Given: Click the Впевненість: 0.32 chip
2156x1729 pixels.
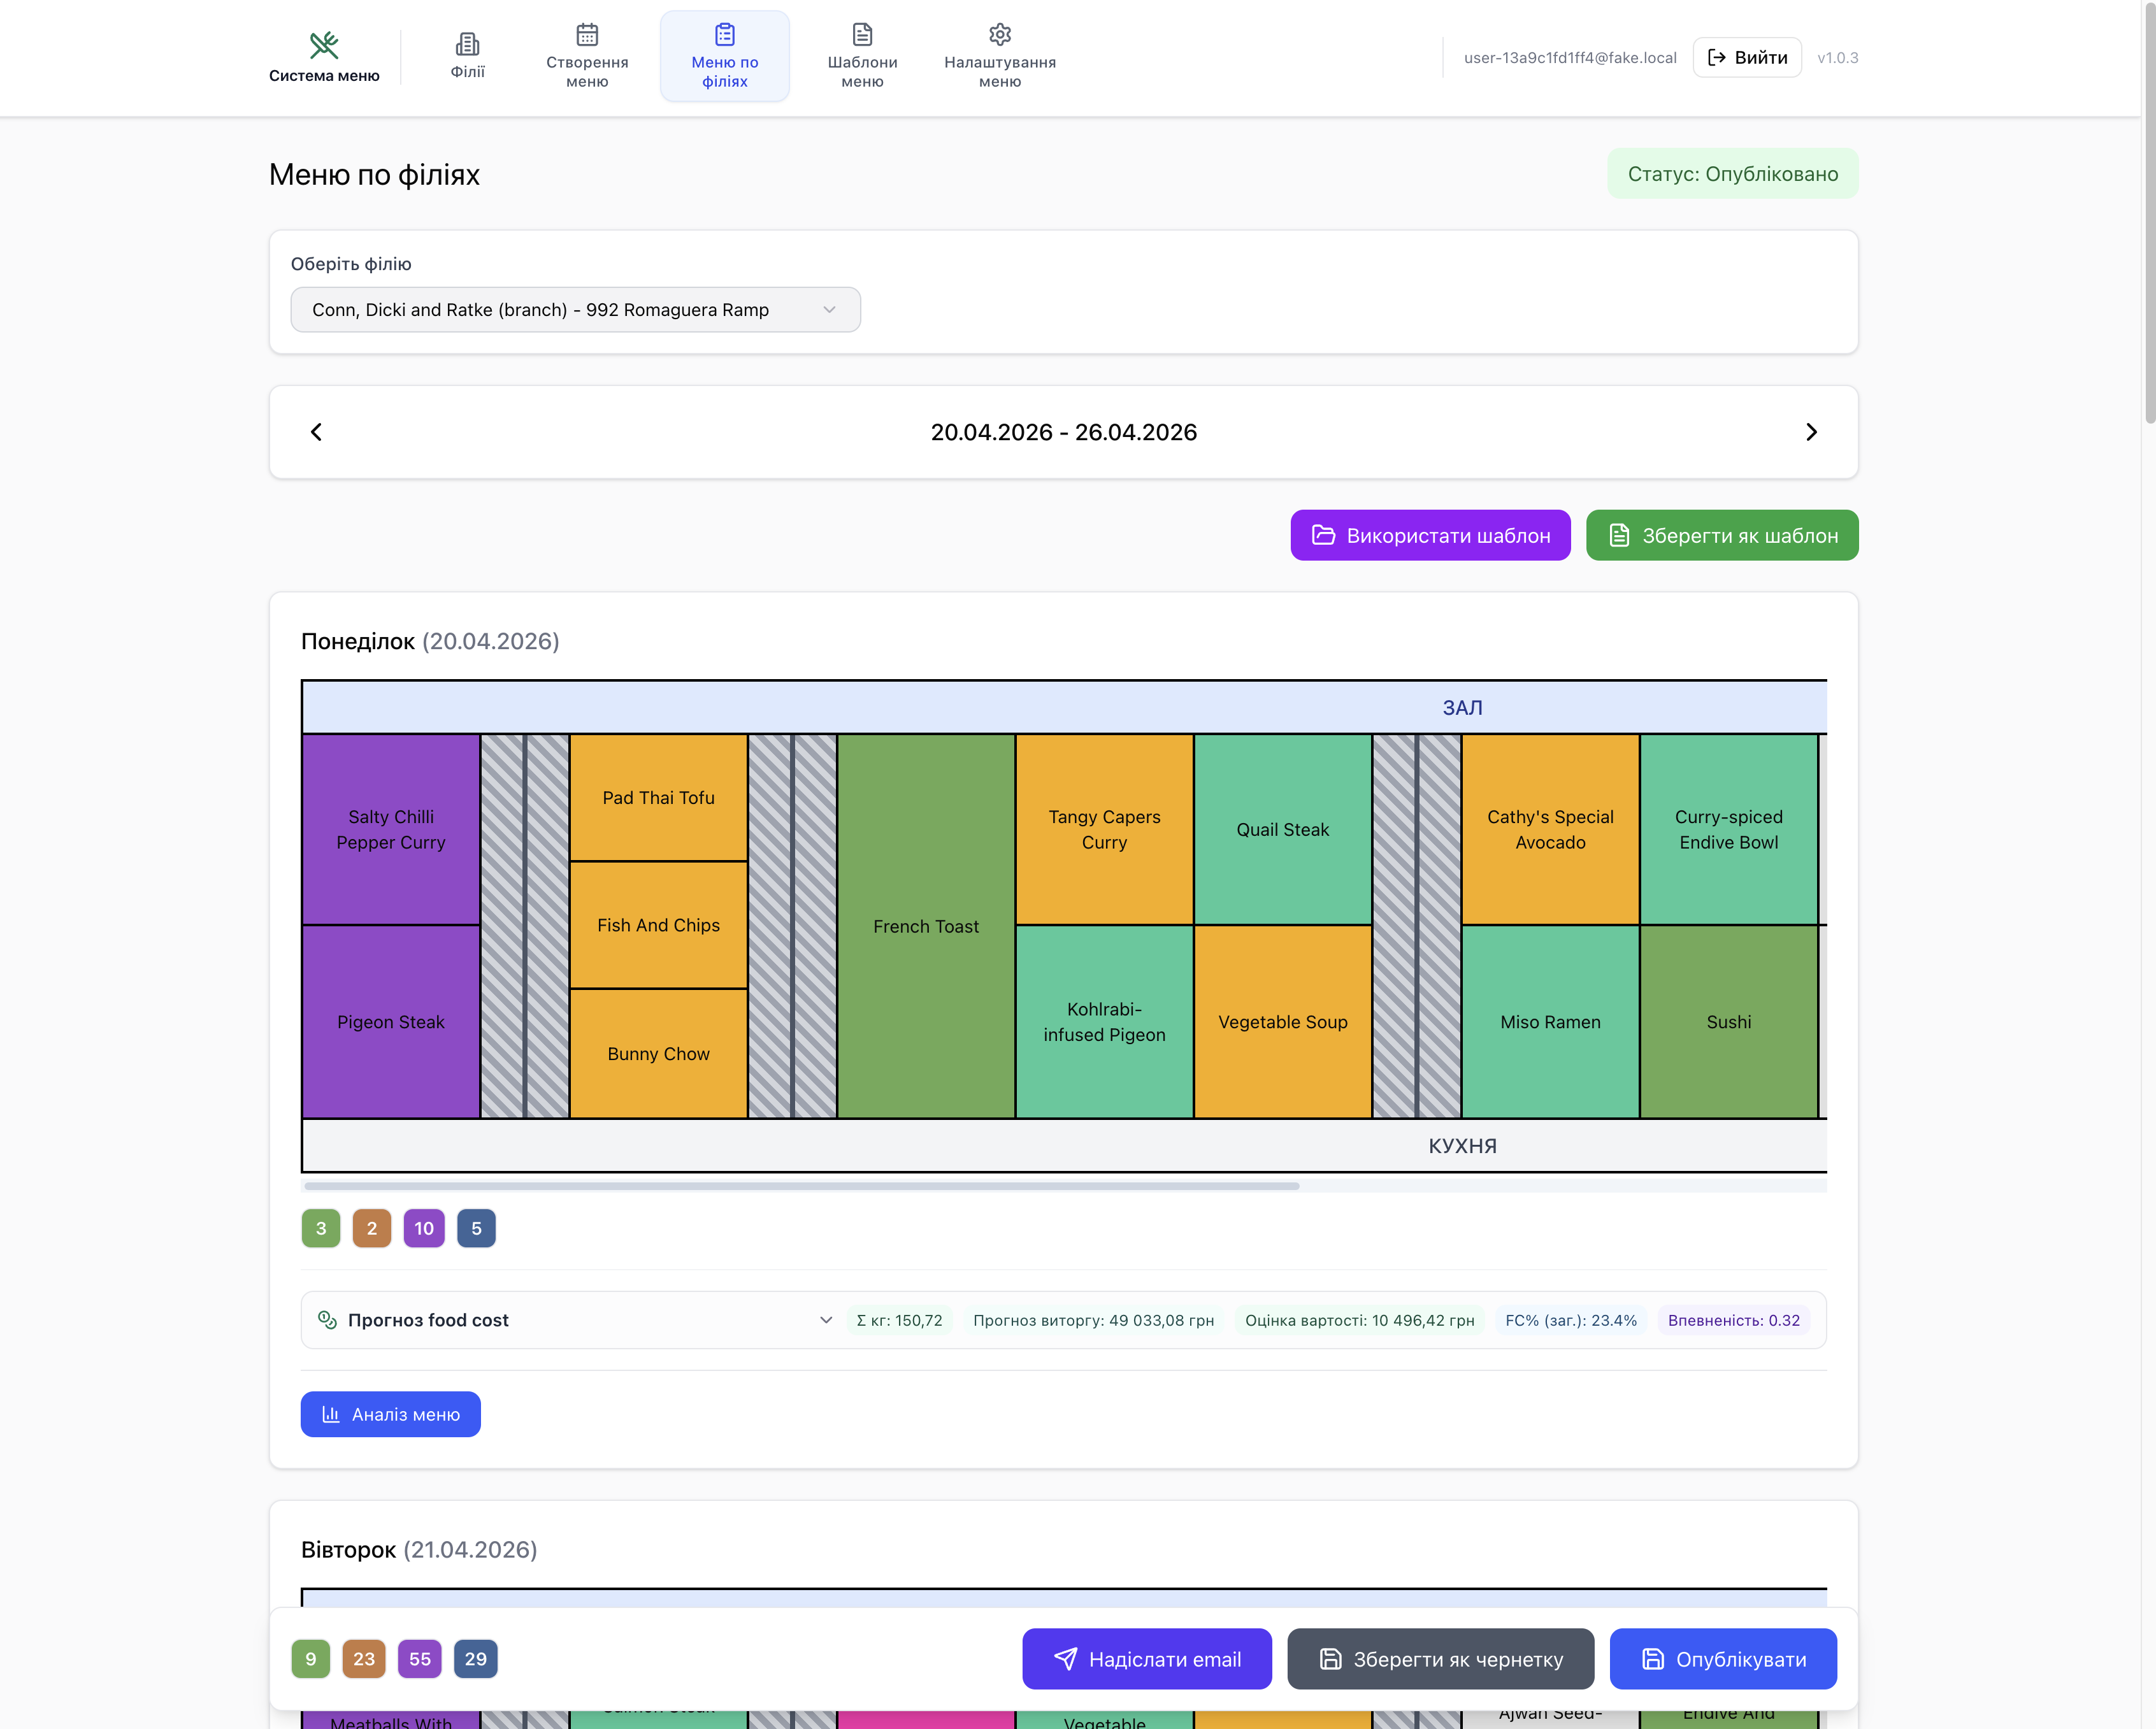Looking at the screenshot, I should pos(1734,1320).
